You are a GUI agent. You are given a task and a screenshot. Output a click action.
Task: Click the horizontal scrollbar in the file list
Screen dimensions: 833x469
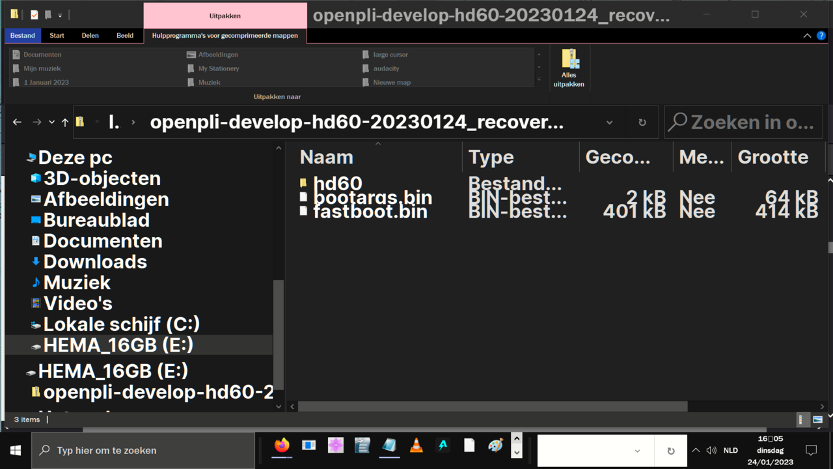click(x=492, y=406)
